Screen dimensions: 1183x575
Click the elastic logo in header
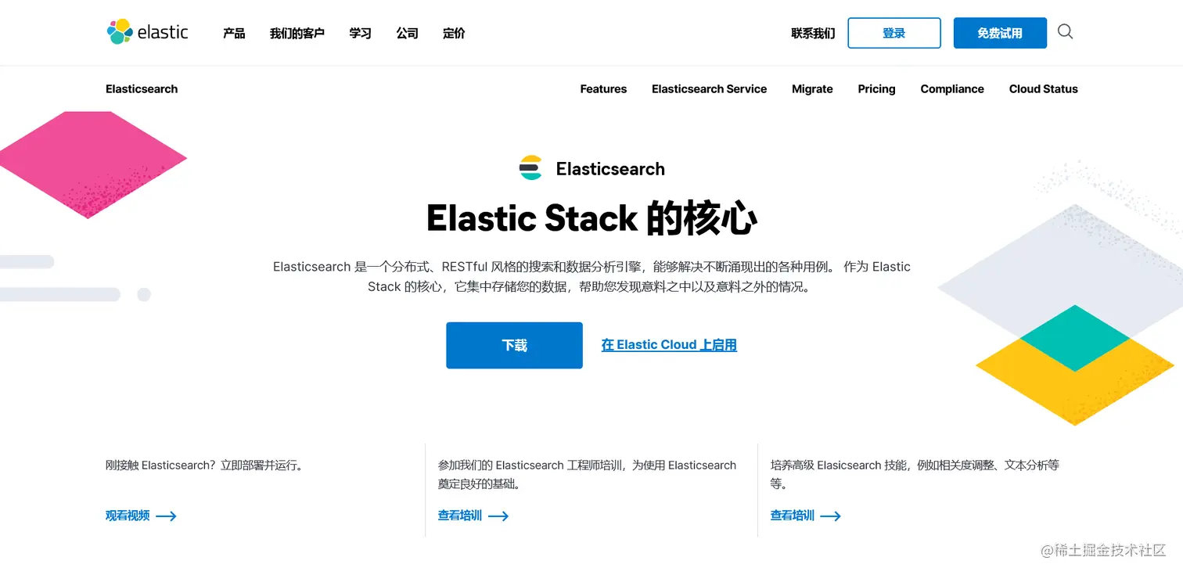click(147, 32)
